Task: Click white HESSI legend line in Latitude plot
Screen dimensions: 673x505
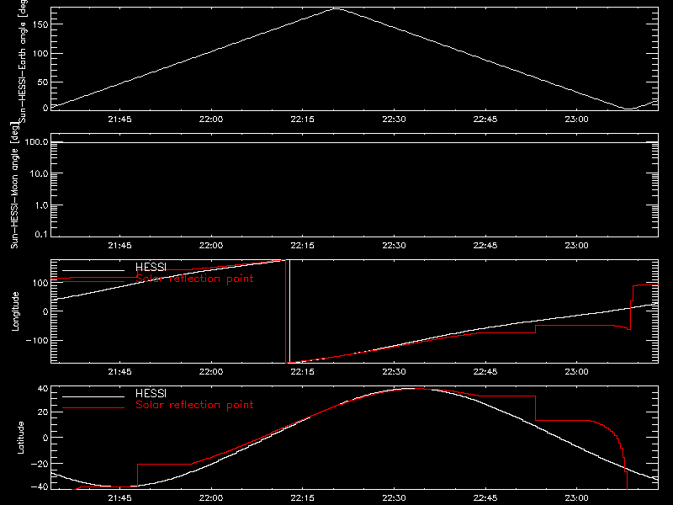Action: 93,396
